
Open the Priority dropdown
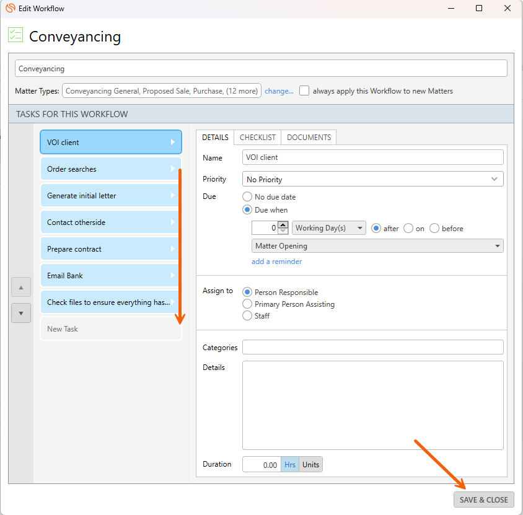coord(372,179)
